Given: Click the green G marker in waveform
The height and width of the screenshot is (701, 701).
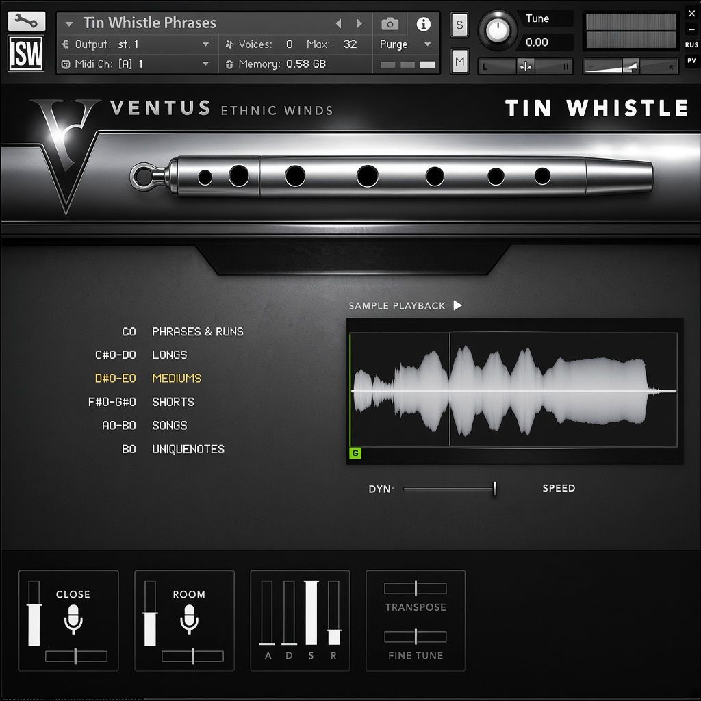Looking at the screenshot, I should coord(355,453).
